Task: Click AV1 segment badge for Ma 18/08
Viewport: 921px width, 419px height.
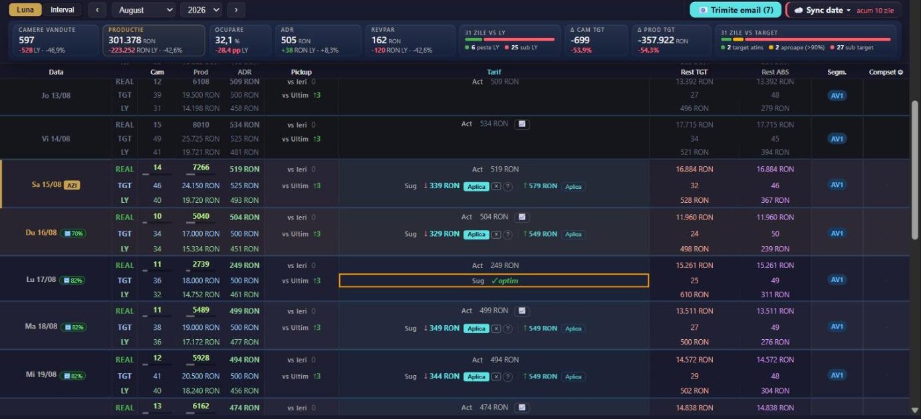Action: (837, 327)
